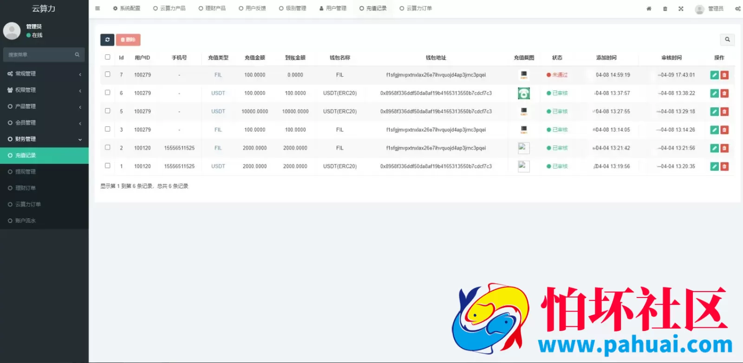Check the checkbox for record Id 5
The image size is (743, 363).
(107, 110)
